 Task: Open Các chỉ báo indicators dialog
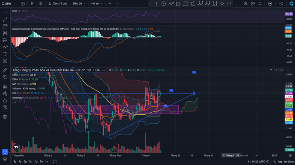pos(58,3)
